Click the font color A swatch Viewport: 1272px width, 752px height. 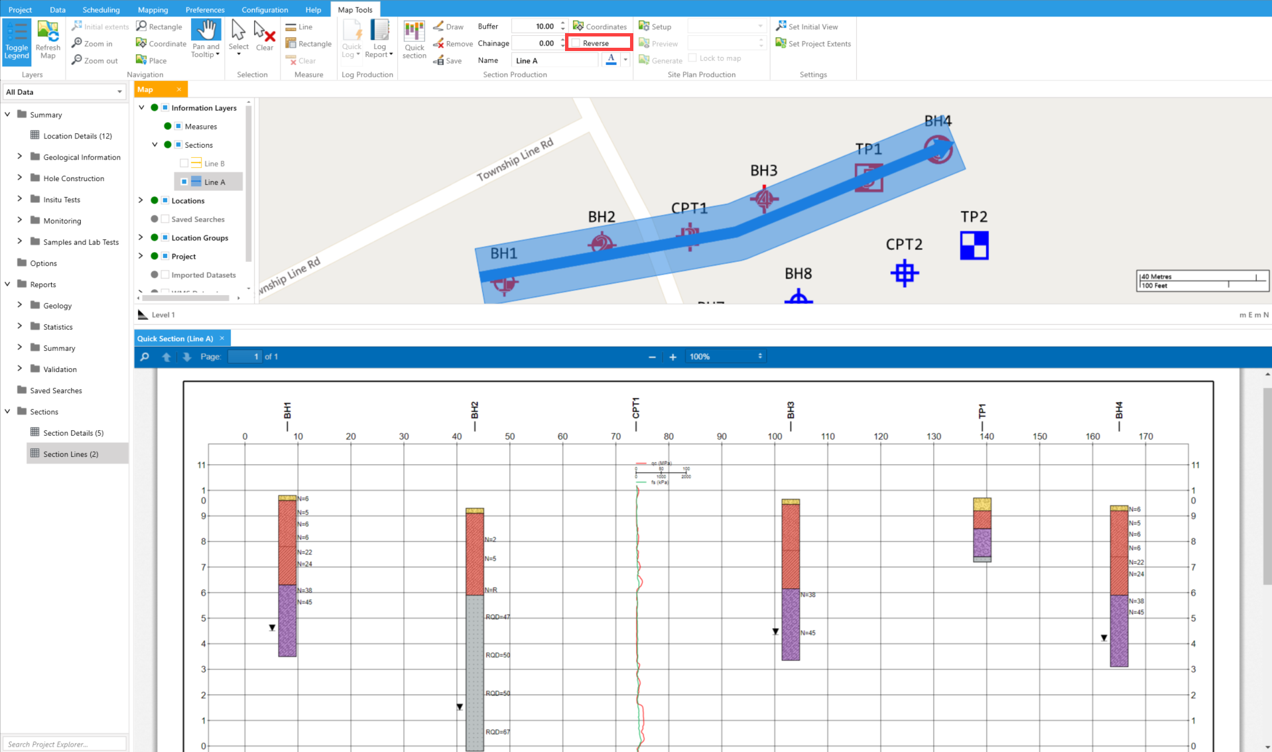click(x=611, y=60)
